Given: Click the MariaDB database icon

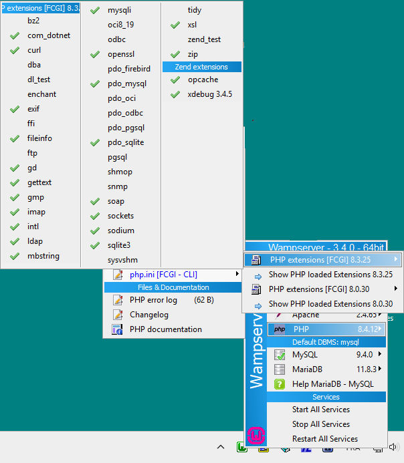Looking at the screenshot, I should click(x=280, y=369).
